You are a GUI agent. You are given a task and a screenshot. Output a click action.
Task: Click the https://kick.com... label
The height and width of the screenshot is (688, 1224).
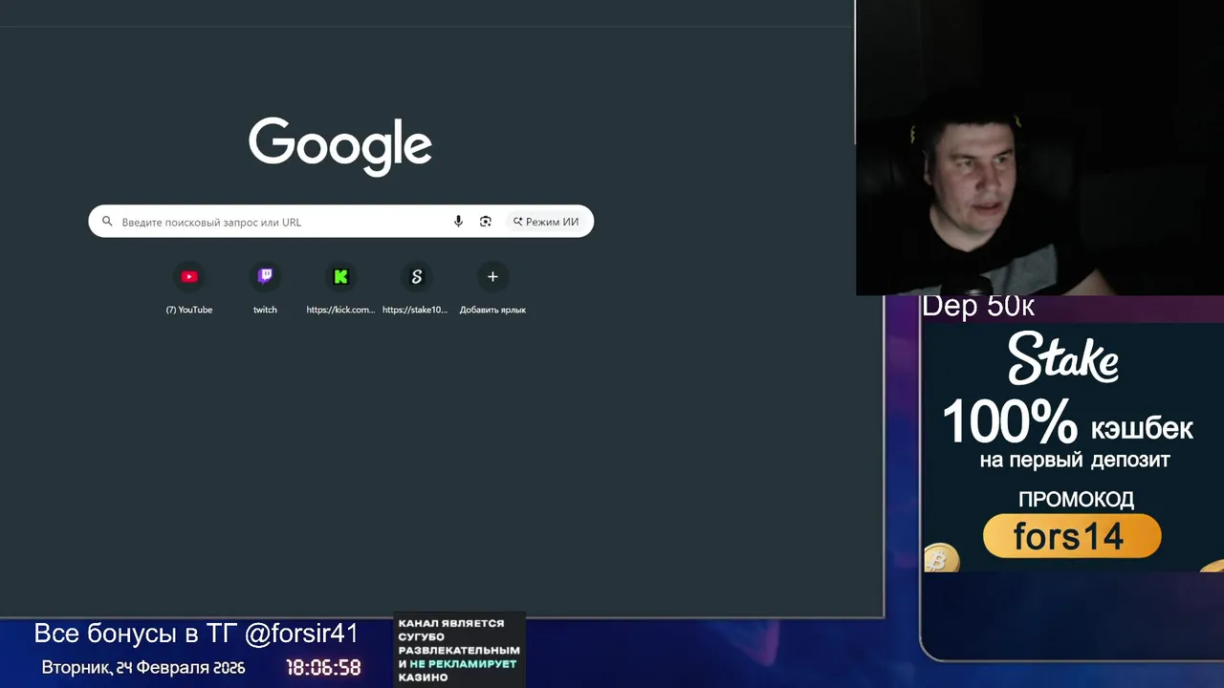pos(340,310)
